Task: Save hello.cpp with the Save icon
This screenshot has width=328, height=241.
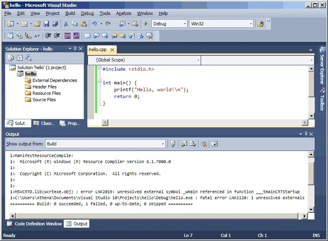Action: pos(46,24)
